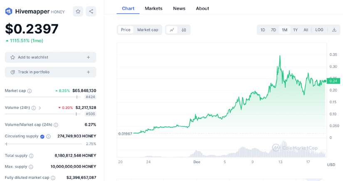The width and height of the screenshot is (343, 181).
Task: Click the share icon next to HONEY
Action: 91,12
